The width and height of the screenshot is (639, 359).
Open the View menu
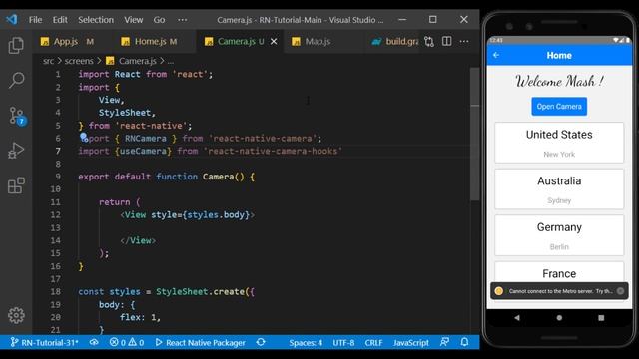click(133, 20)
